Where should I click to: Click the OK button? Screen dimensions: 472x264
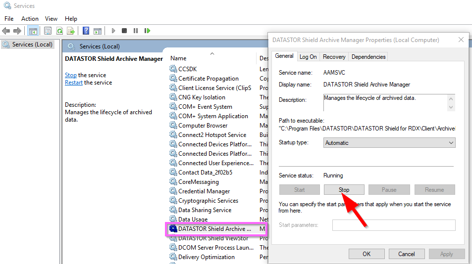tap(367, 254)
